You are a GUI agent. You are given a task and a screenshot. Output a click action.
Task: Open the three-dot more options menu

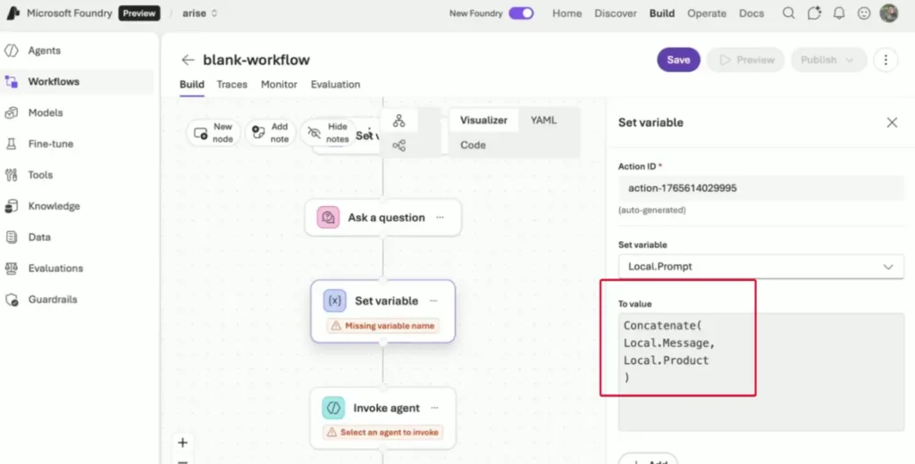(x=886, y=60)
